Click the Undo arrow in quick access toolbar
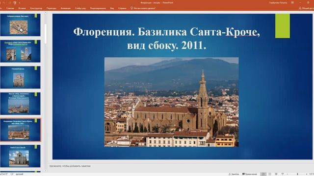The width and height of the screenshot is (314, 176). (x=4, y=3)
